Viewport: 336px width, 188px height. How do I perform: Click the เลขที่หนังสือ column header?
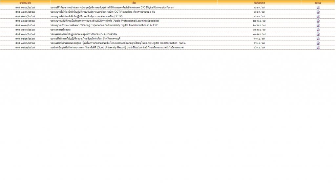coord(25,3)
